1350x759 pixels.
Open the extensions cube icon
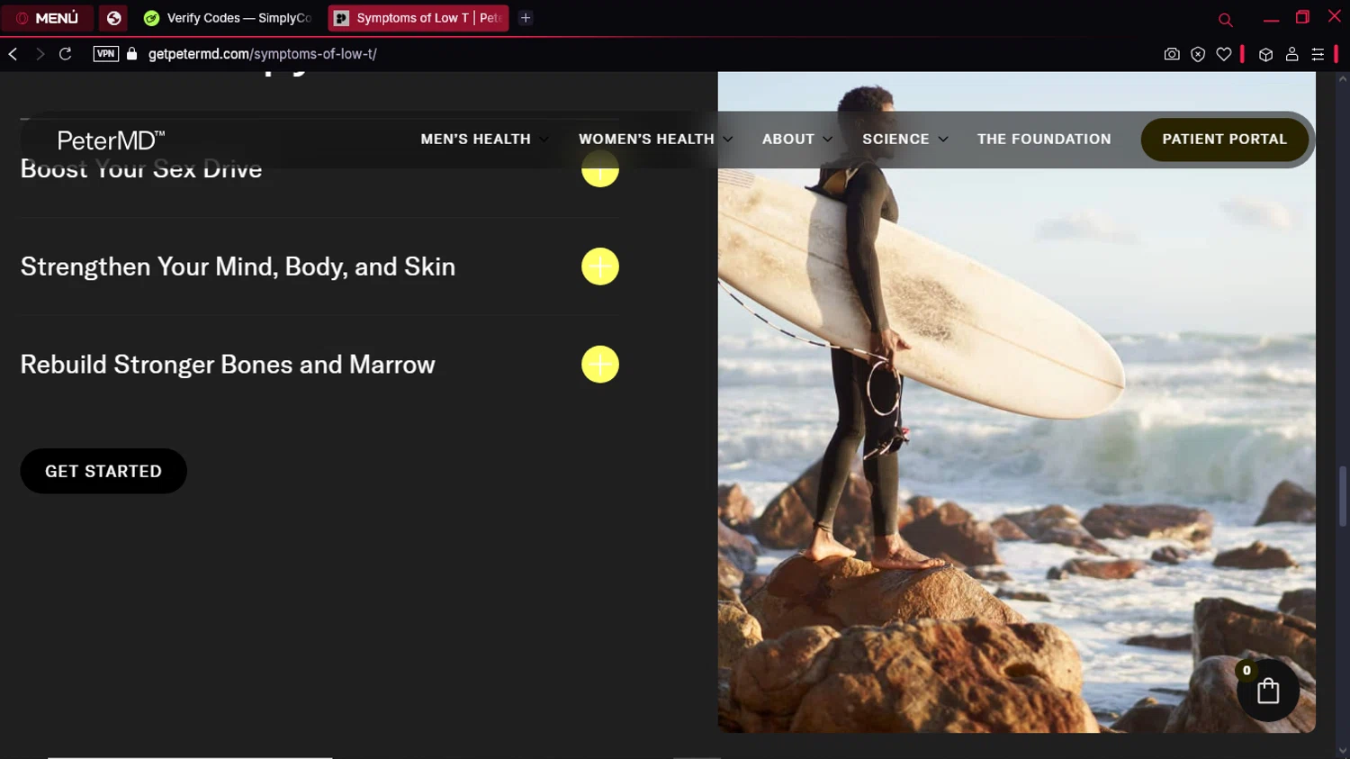tap(1265, 54)
